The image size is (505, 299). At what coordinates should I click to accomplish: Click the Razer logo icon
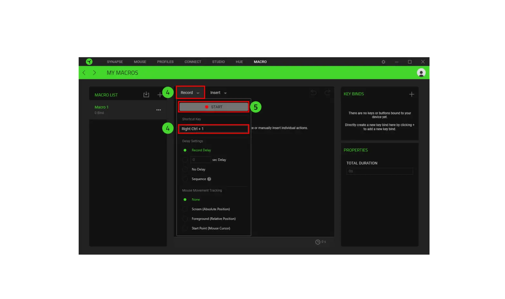pyautogui.click(x=89, y=61)
